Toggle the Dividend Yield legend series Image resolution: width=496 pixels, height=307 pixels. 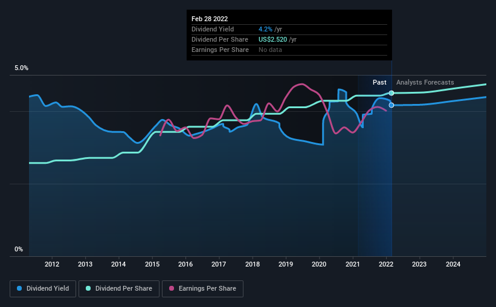pyautogui.click(x=43, y=289)
